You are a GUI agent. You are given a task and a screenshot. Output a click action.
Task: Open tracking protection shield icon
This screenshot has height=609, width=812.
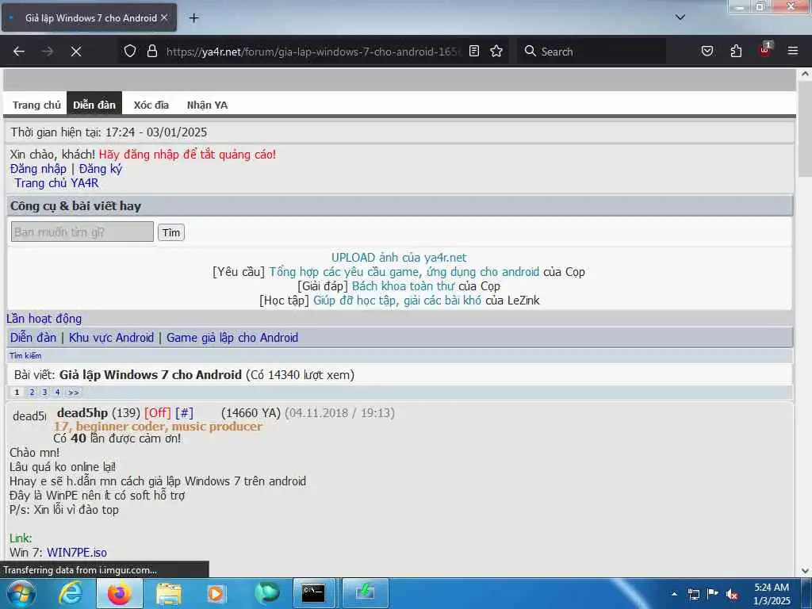pos(130,51)
